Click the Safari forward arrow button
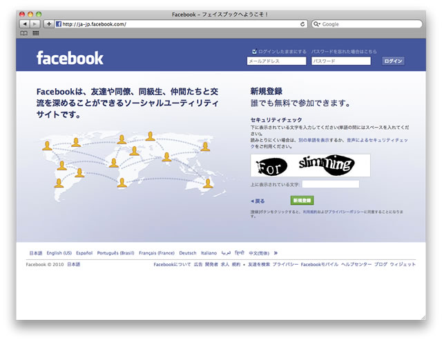This screenshot has height=342, width=442. point(35,24)
